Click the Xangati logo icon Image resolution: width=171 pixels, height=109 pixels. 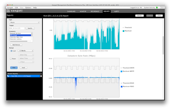coord(8,11)
